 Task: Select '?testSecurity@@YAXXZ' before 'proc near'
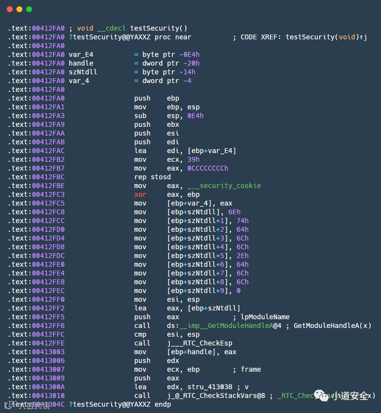(x=110, y=37)
